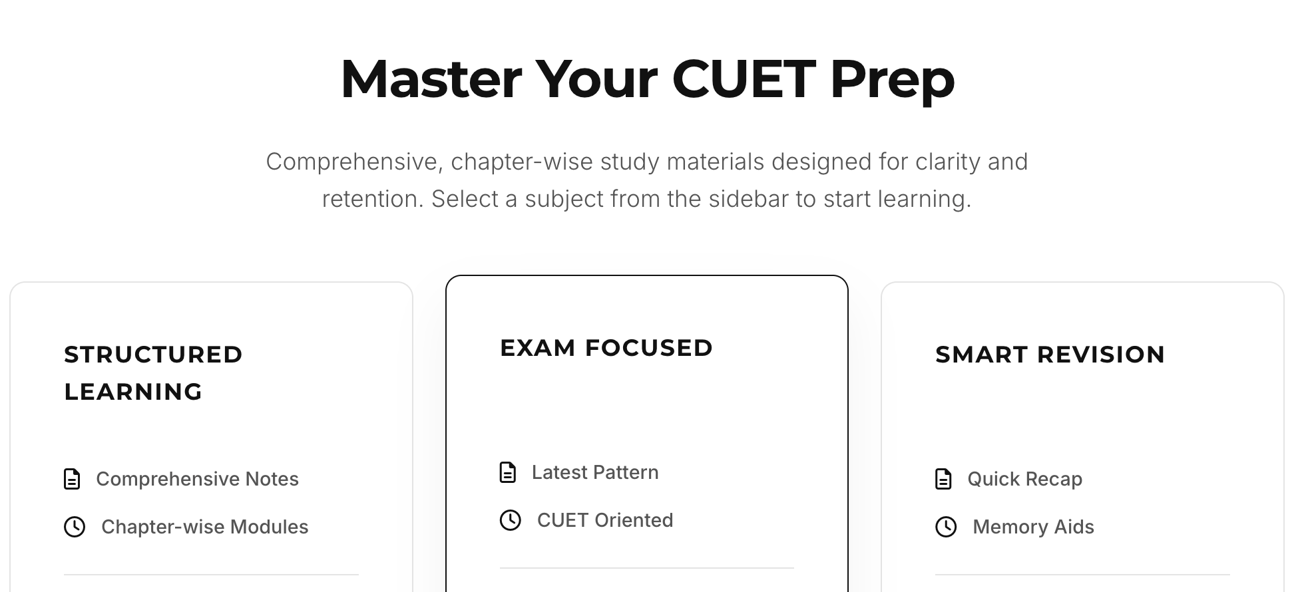The image size is (1310, 592).
Task: Click the subtitle text mentioning the sidebar
Action: [x=646, y=180]
